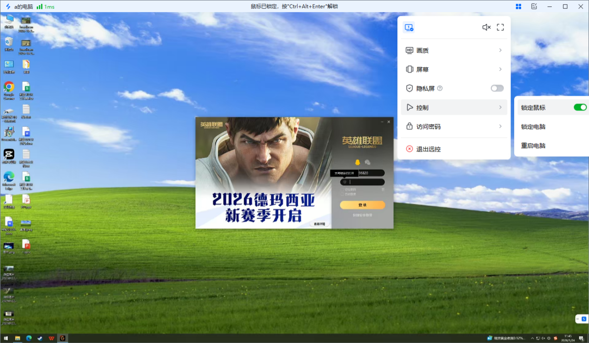Click the password input field
Screen dimensions: 589x343
coord(365,182)
